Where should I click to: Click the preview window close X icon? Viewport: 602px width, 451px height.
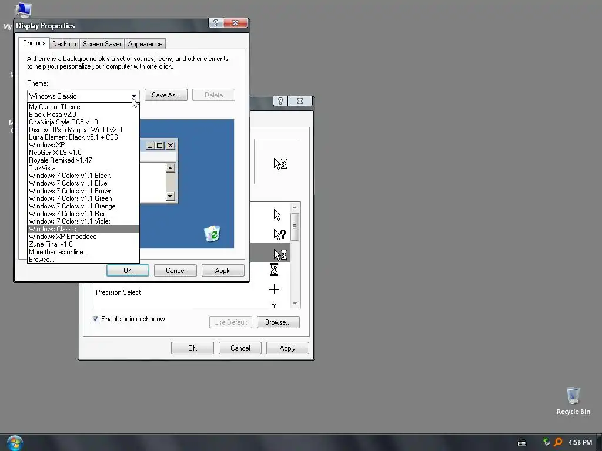point(170,146)
